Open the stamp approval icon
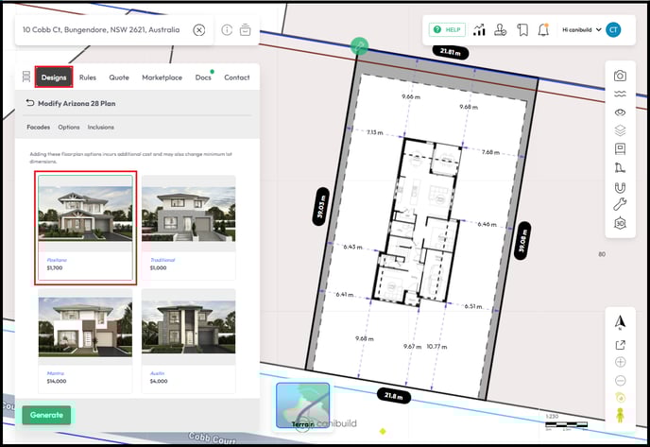650x447 pixels. 501,30
